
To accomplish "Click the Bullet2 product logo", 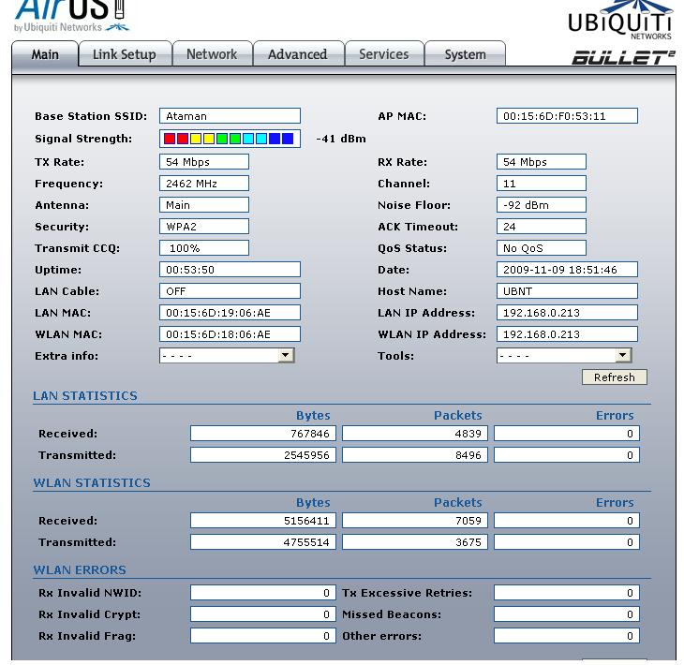I will click(x=623, y=57).
